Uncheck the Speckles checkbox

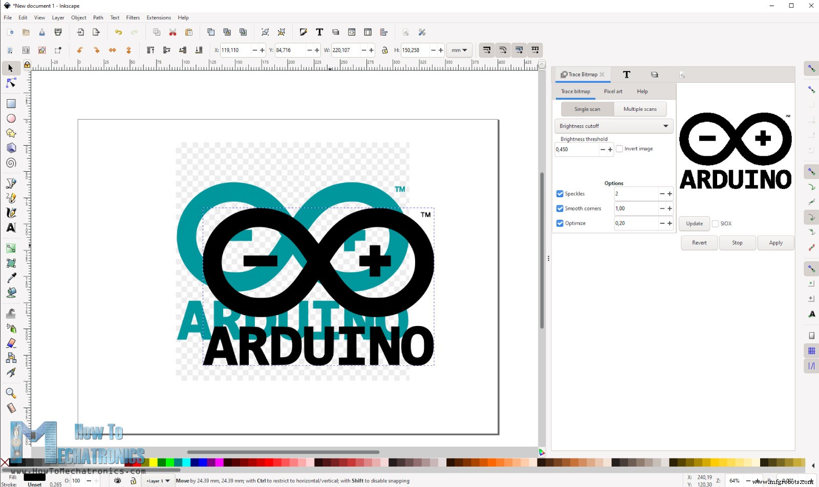(559, 194)
